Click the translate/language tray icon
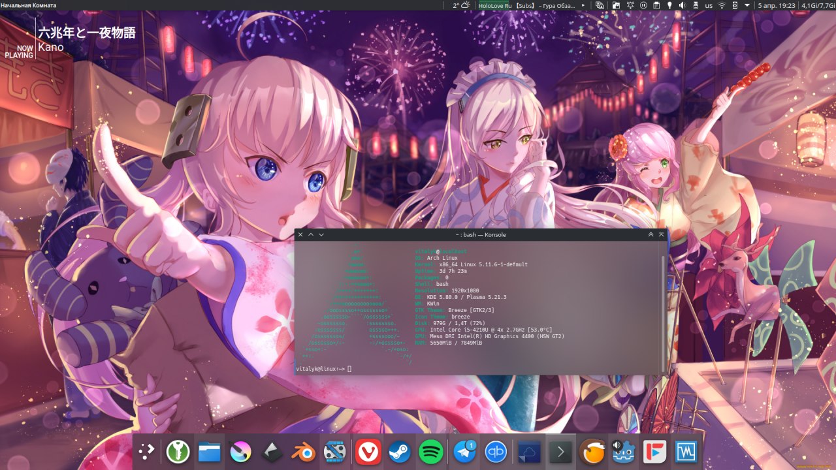836x470 pixels. [600, 5]
